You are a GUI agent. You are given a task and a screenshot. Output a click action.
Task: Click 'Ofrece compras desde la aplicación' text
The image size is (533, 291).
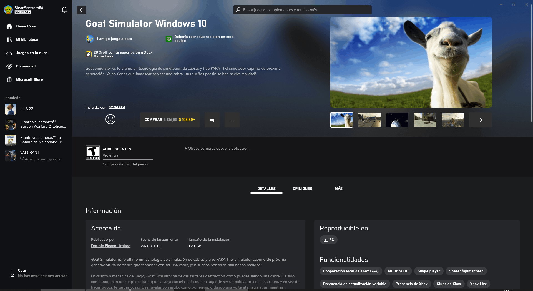217,148
